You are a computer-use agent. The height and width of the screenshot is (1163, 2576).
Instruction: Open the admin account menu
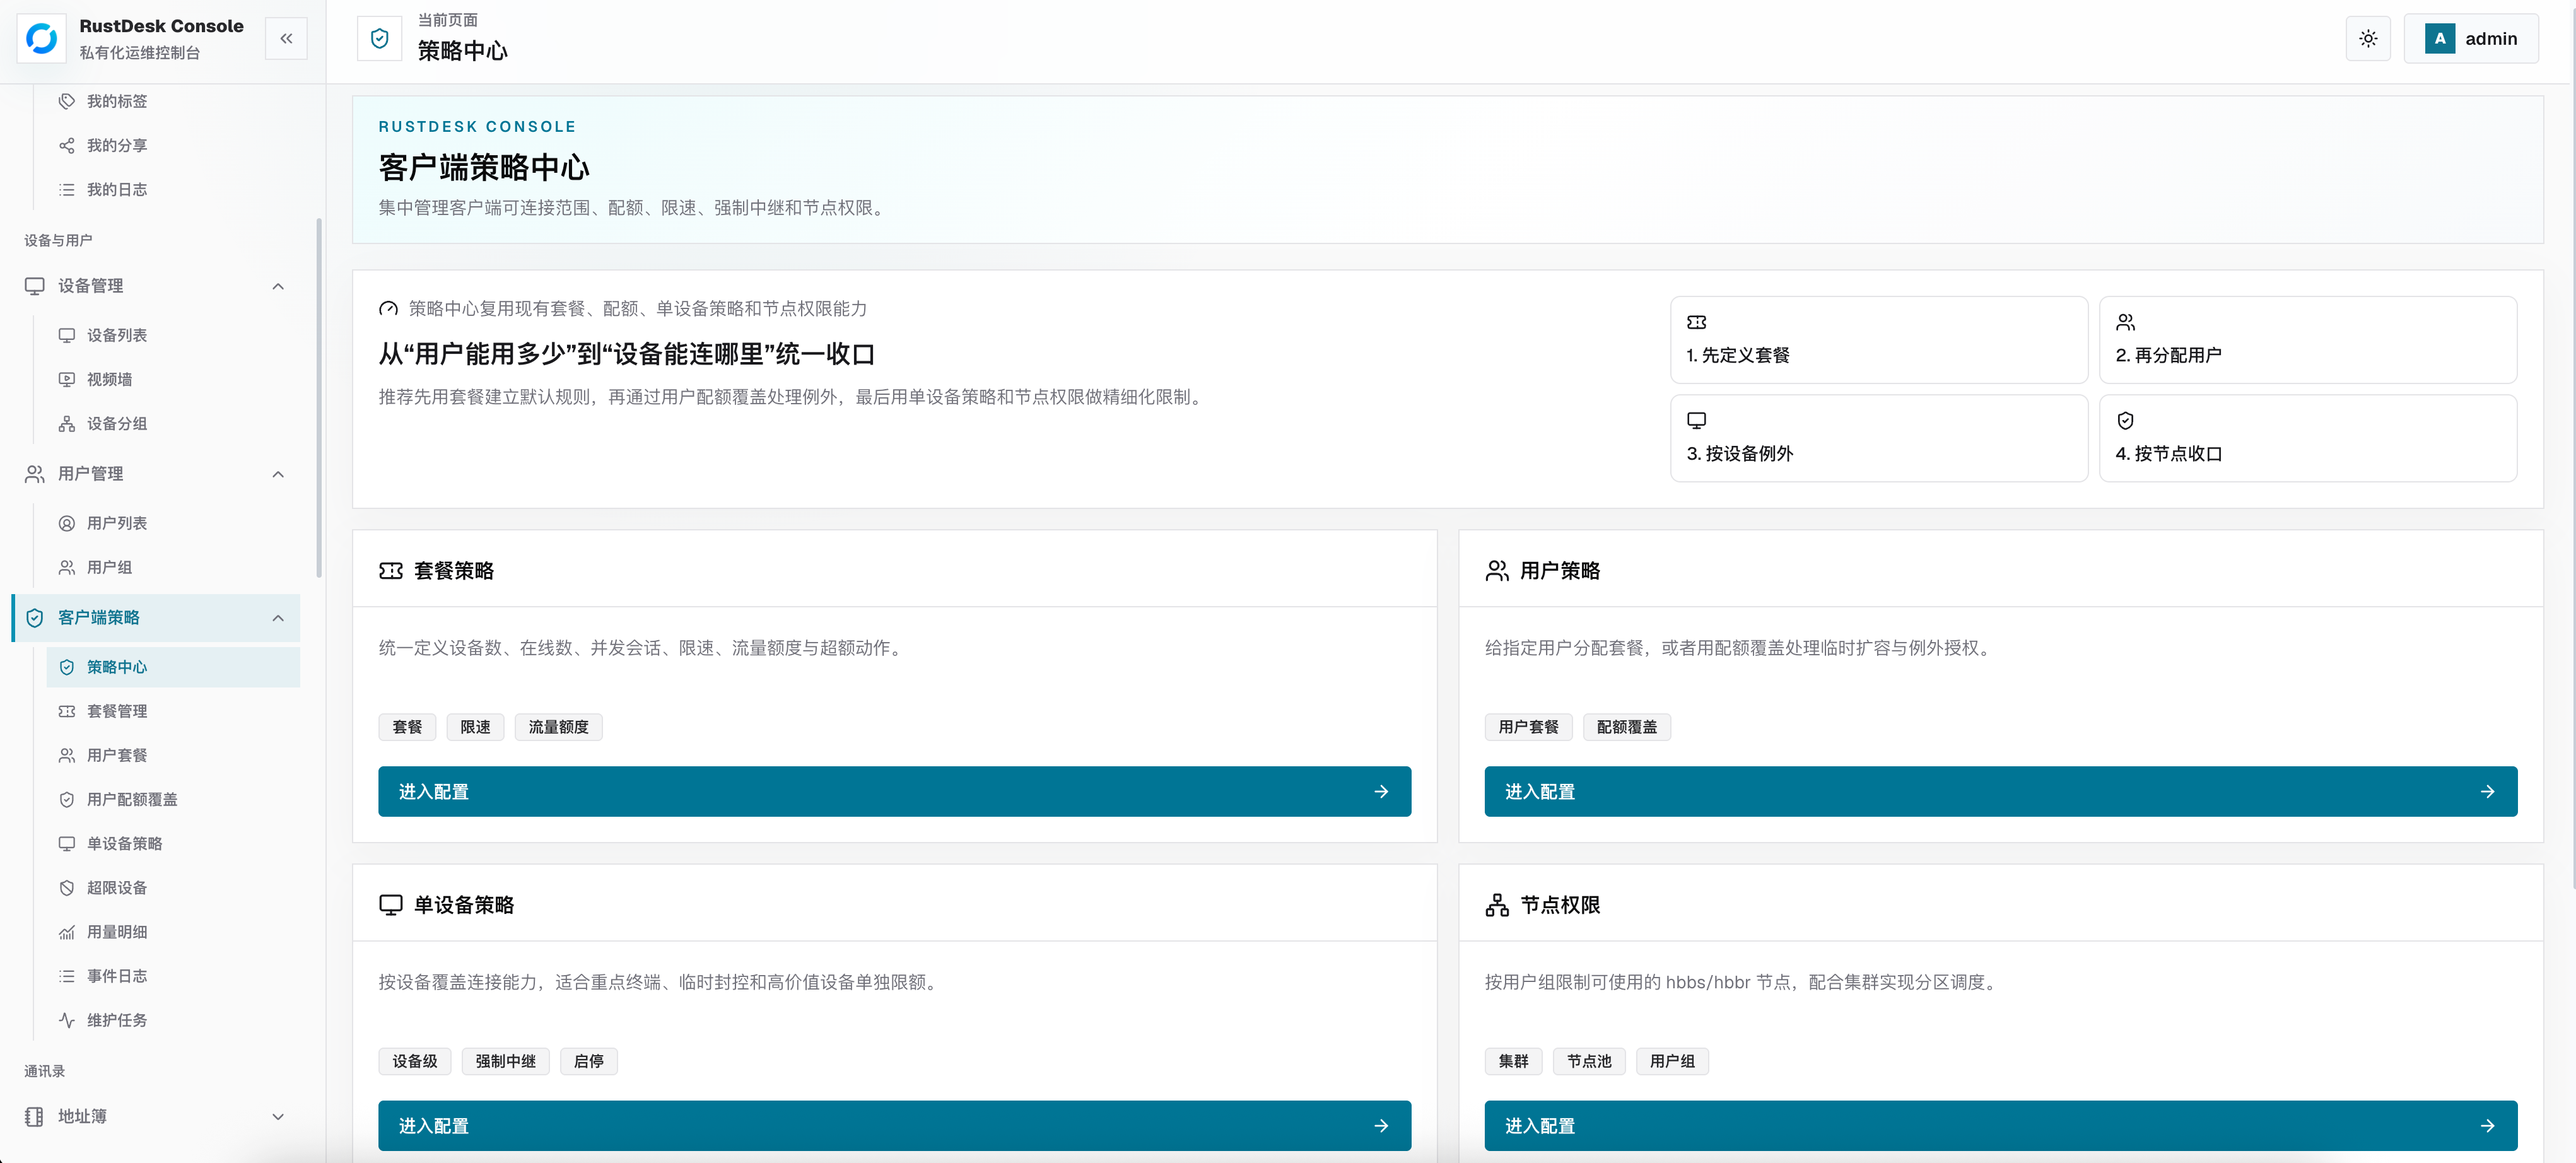(x=2470, y=39)
